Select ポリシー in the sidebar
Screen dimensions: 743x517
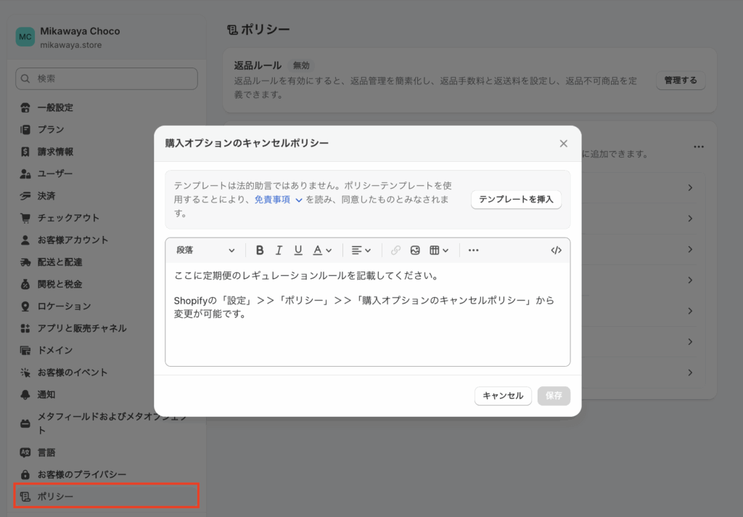(55, 497)
